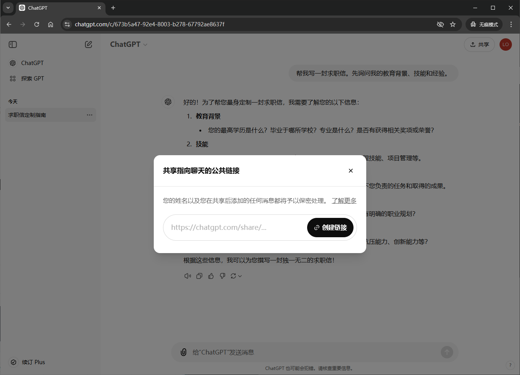Toggle the sidebar panel icon
Image resolution: width=520 pixels, height=375 pixels.
[x=13, y=45]
